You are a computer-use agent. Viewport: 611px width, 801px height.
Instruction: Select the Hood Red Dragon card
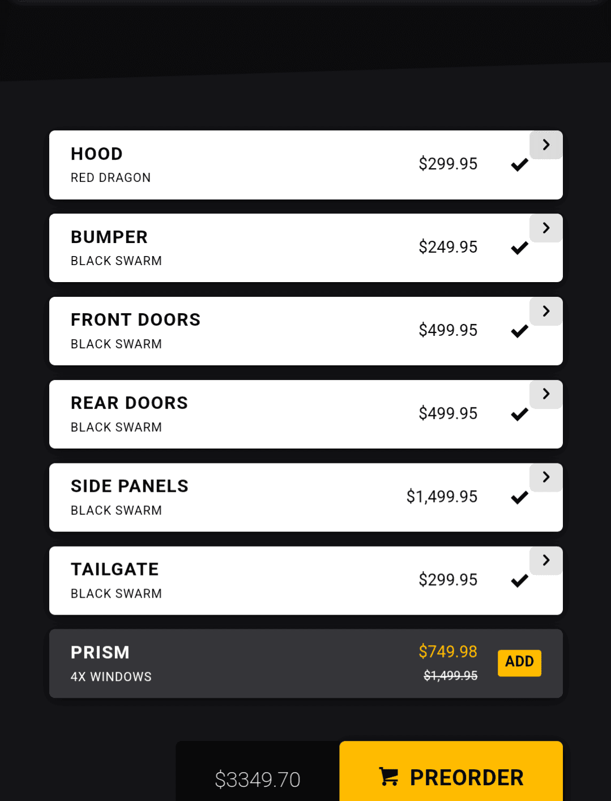(x=306, y=165)
